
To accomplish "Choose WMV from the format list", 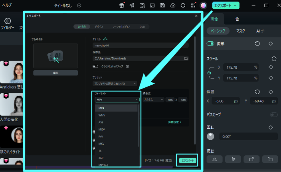I will coord(116,115).
